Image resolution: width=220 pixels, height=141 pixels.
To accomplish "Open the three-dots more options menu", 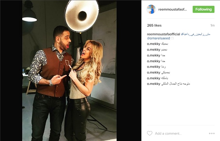I will coord(212,133).
